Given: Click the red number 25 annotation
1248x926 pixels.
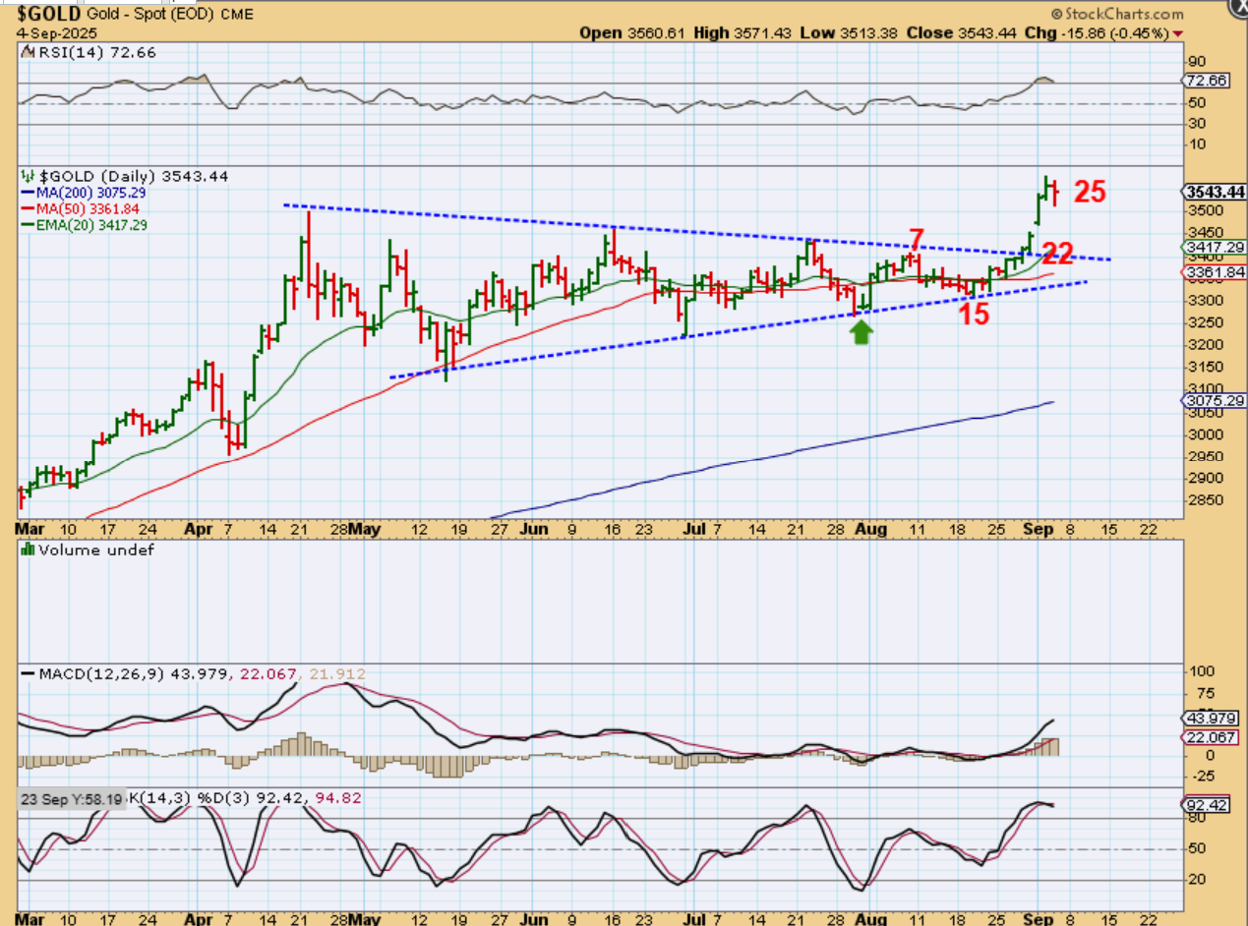Looking at the screenshot, I should 1090,192.
